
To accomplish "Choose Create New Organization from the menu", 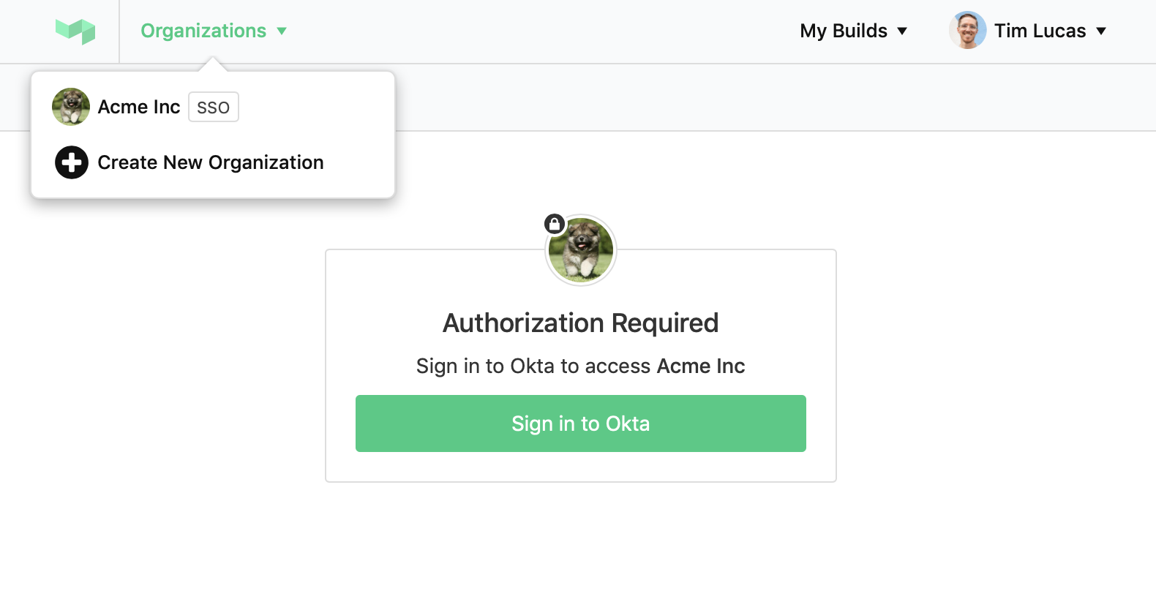I will tap(211, 162).
